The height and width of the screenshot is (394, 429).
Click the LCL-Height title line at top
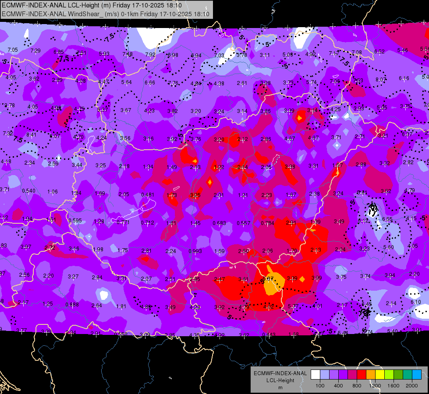[92, 5]
